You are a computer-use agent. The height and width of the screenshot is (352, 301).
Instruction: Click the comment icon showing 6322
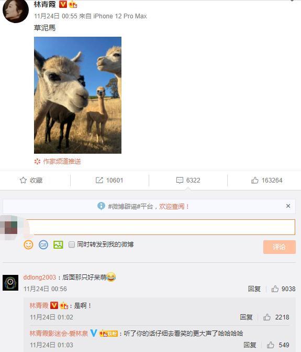(x=180, y=180)
